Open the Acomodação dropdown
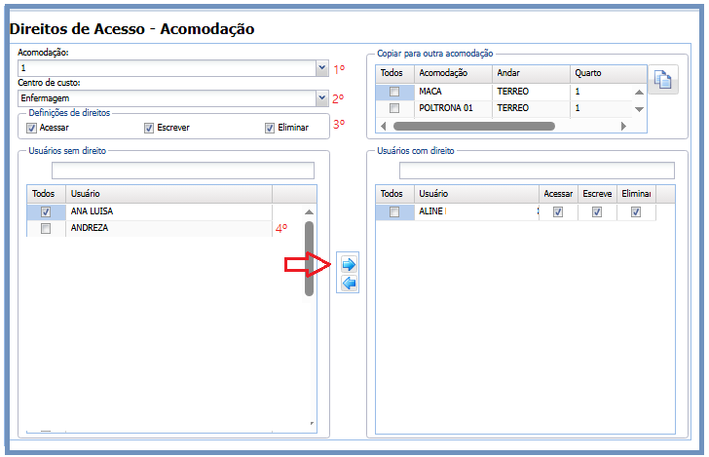 (321, 68)
